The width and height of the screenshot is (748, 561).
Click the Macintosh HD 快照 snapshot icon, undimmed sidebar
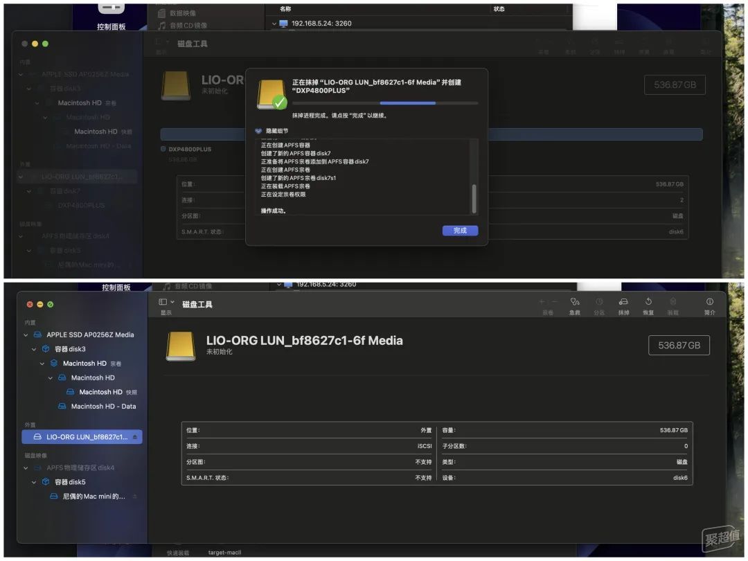[70, 391]
